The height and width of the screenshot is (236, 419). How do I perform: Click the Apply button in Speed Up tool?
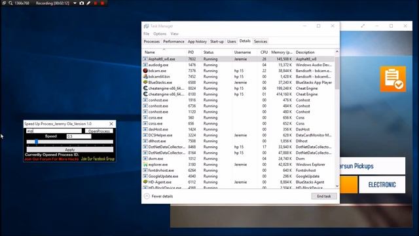[x=70, y=149]
